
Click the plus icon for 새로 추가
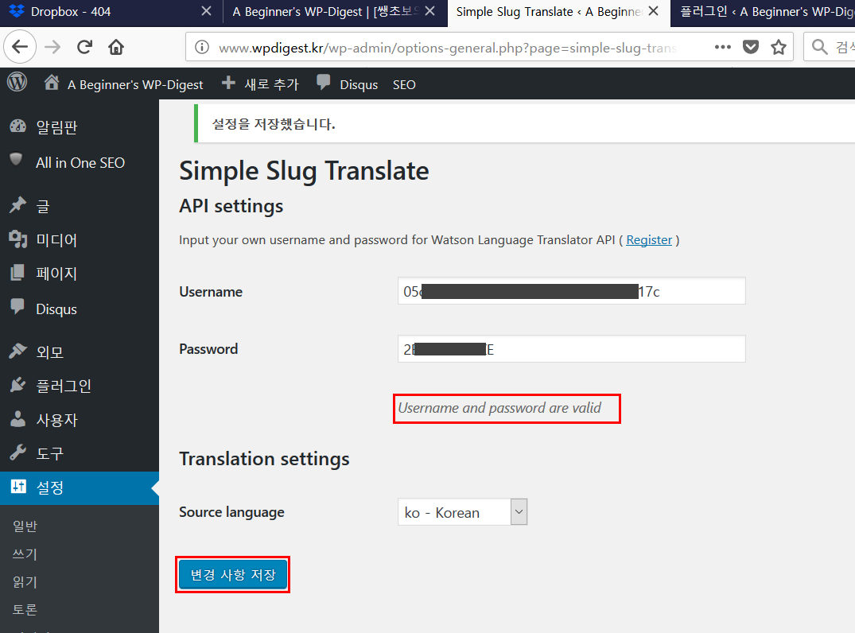[228, 83]
